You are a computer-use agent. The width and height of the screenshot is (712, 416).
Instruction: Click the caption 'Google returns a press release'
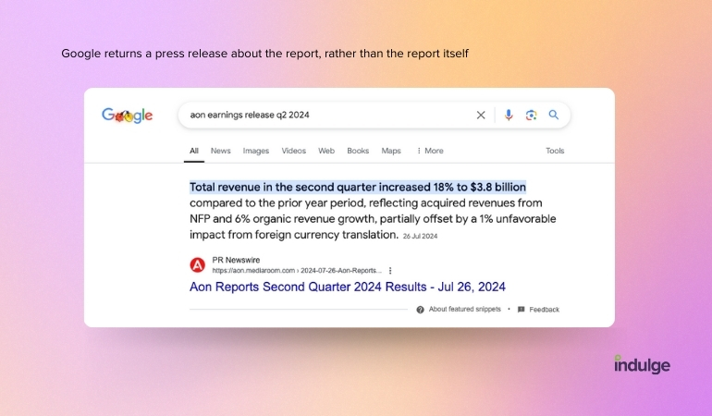pos(264,54)
